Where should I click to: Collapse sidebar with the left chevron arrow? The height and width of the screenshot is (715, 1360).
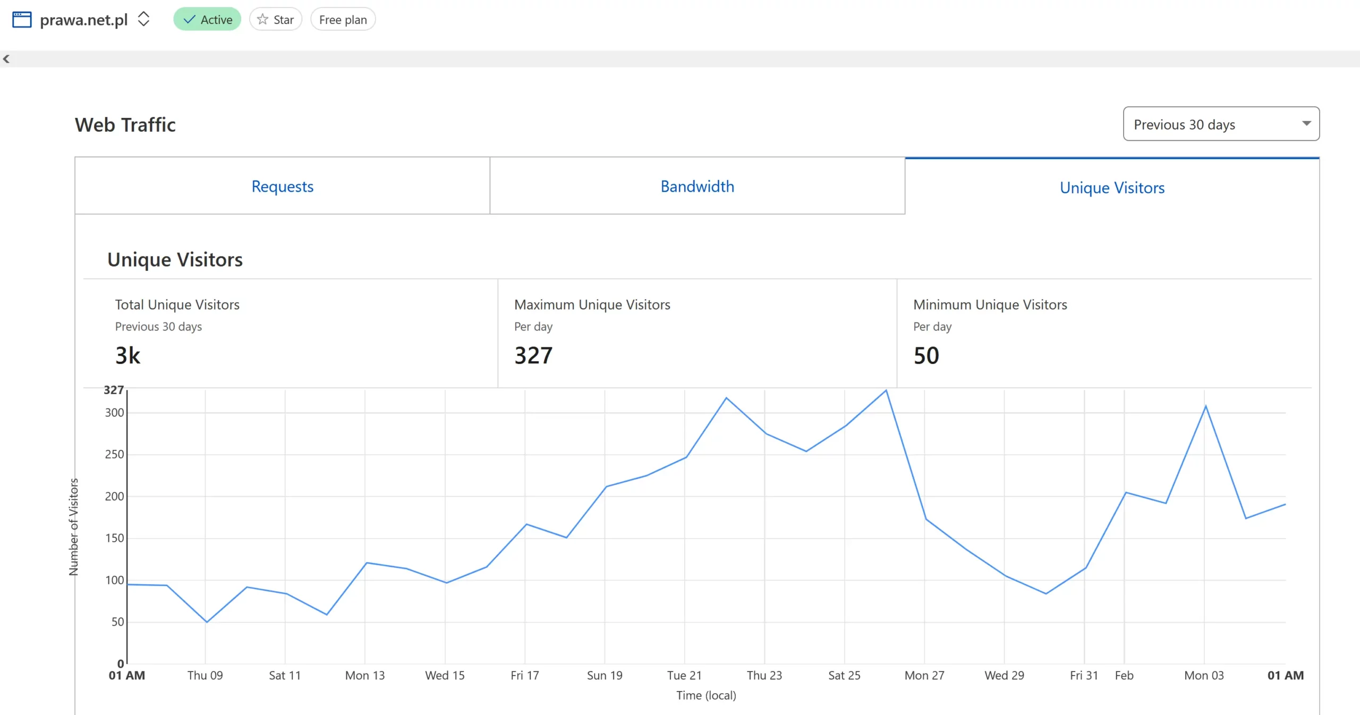pyautogui.click(x=6, y=59)
